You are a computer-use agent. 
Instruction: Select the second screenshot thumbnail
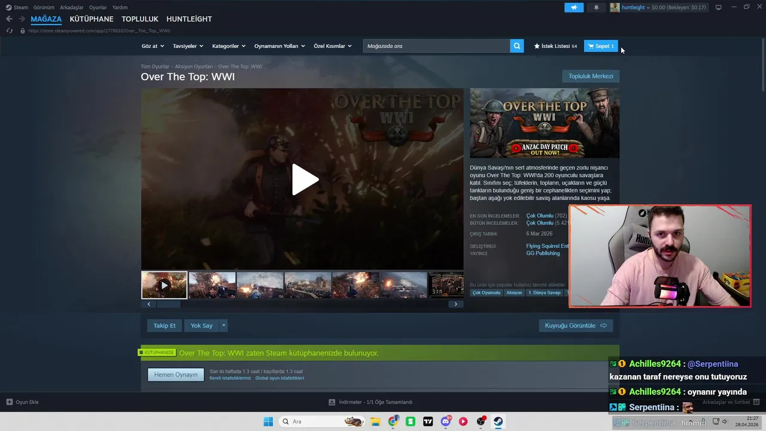point(260,285)
